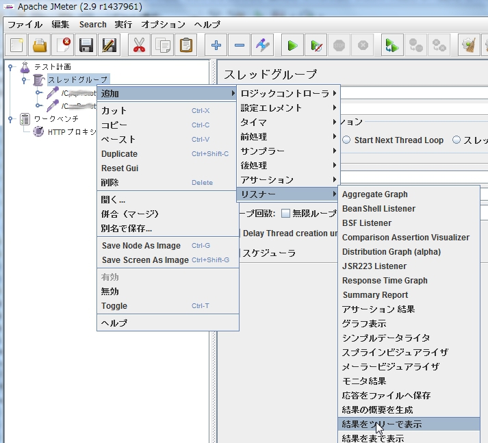
Task: Choose BeanShell Listener entry
Action: [x=409, y=208]
